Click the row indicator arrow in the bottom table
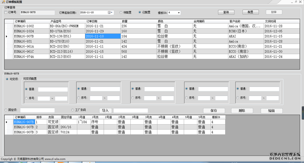The height and width of the screenshot is (163, 304). (7, 122)
